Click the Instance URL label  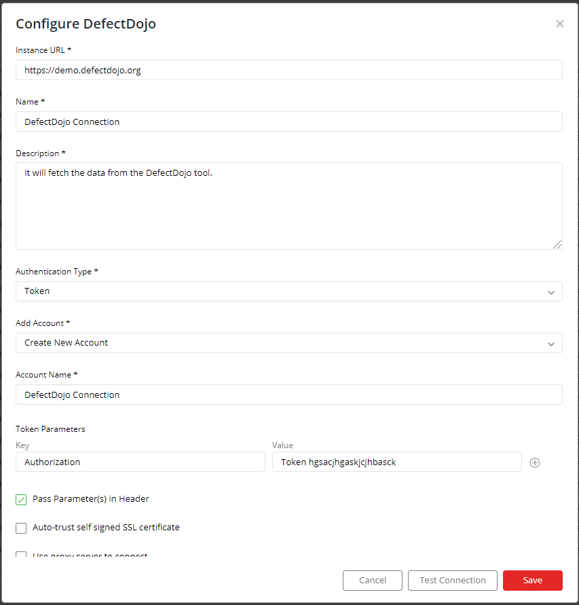click(x=43, y=50)
